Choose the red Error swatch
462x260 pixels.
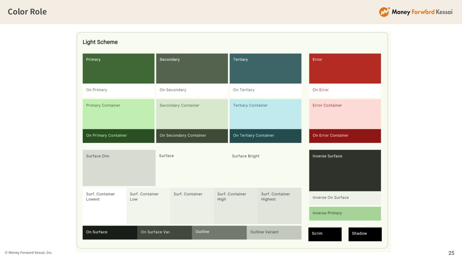[345, 68]
